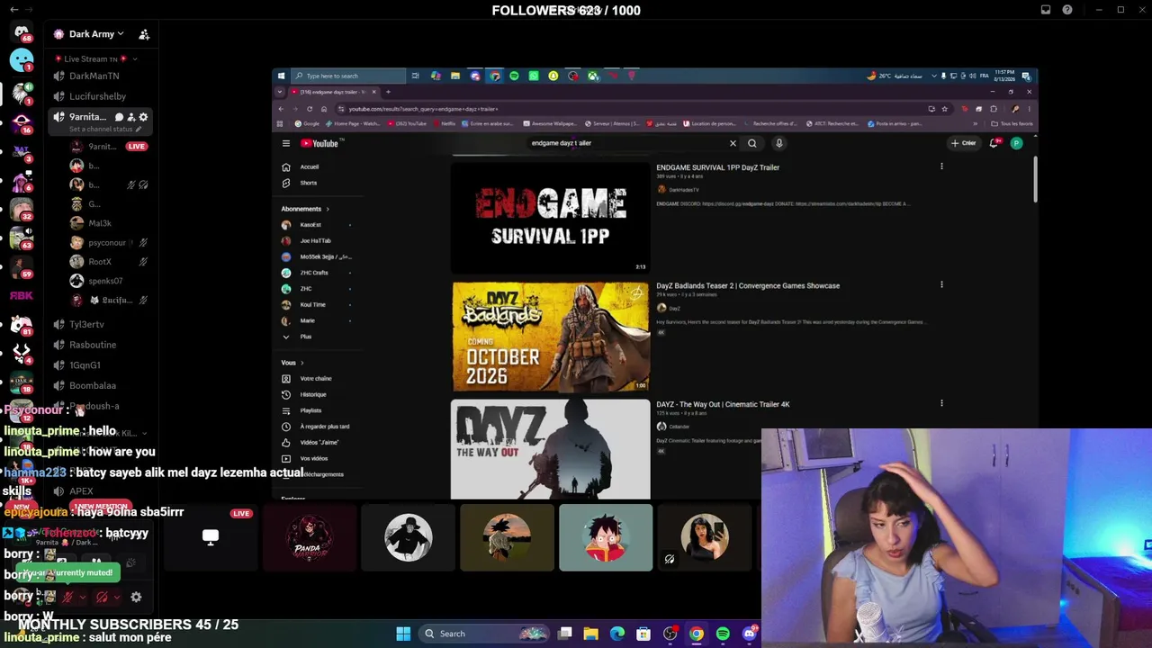Expand YouTube Vous section chevron
This screenshot has height=648, width=1152.
pyautogui.click(x=301, y=363)
